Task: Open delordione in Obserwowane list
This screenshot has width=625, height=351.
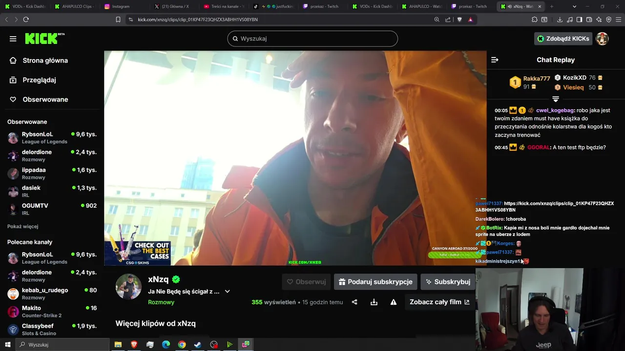Action: 52,156
